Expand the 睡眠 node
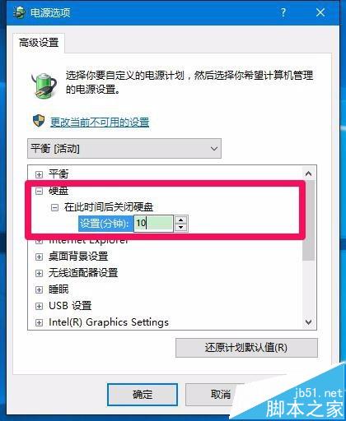 click(x=39, y=289)
